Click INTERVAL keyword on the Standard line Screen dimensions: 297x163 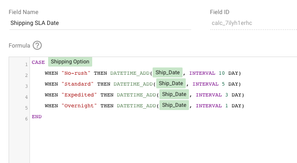pyautogui.click(x=206, y=84)
